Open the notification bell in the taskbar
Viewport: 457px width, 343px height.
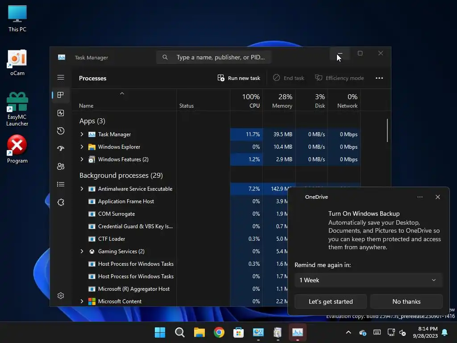(445, 332)
